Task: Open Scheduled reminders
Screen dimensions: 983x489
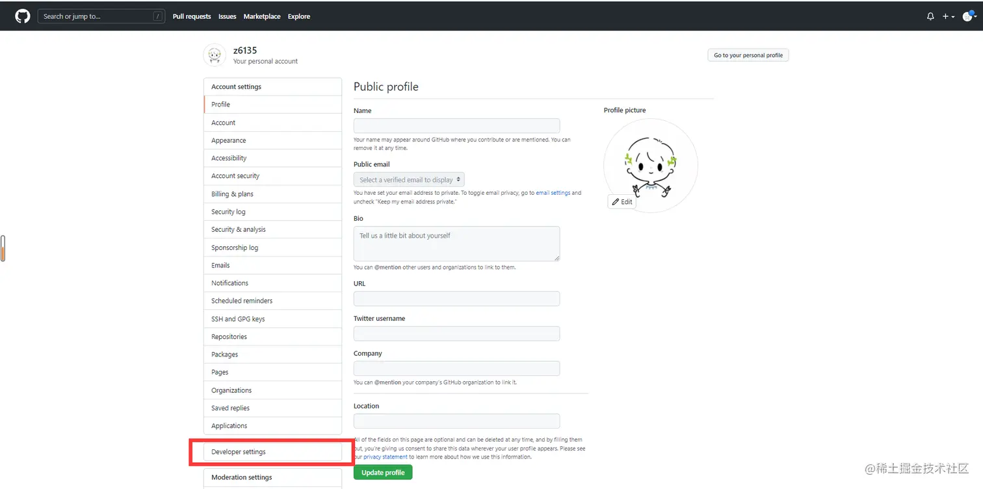Action: (x=272, y=301)
